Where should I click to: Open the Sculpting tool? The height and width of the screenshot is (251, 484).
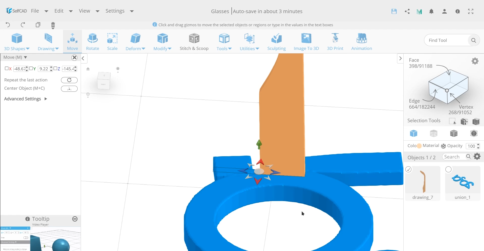(x=277, y=42)
